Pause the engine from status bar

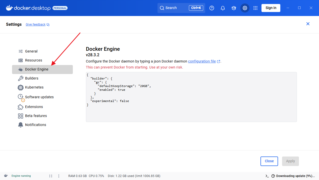(51, 176)
